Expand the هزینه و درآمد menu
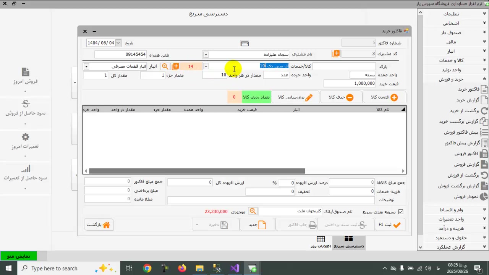This screenshot has height=275, width=489. coord(454,228)
